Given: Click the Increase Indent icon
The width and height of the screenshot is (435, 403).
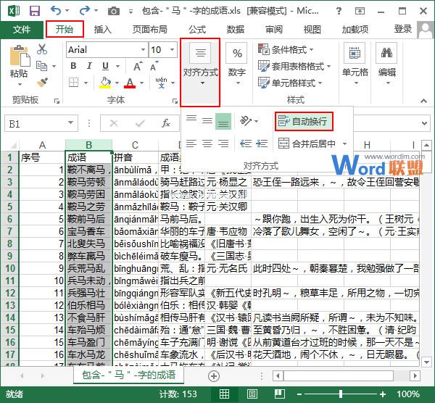Looking at the screenshot, I should (x=261, y=144).
